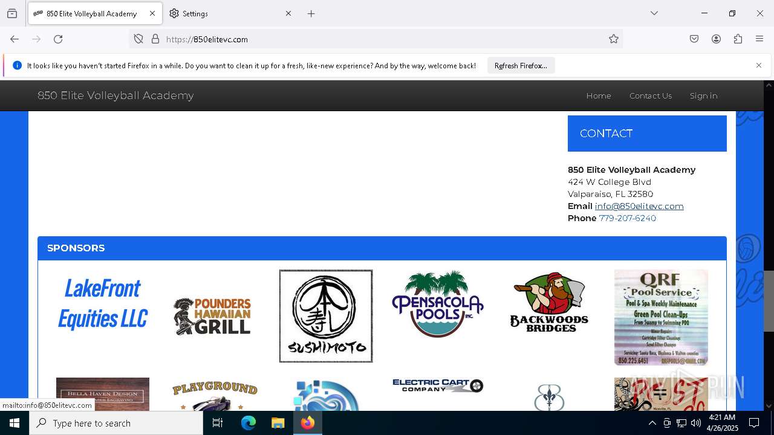Viewport: 774px width, 435px height.
Task: Click the 779-207-6240 phone link
Action: (628, 218)
